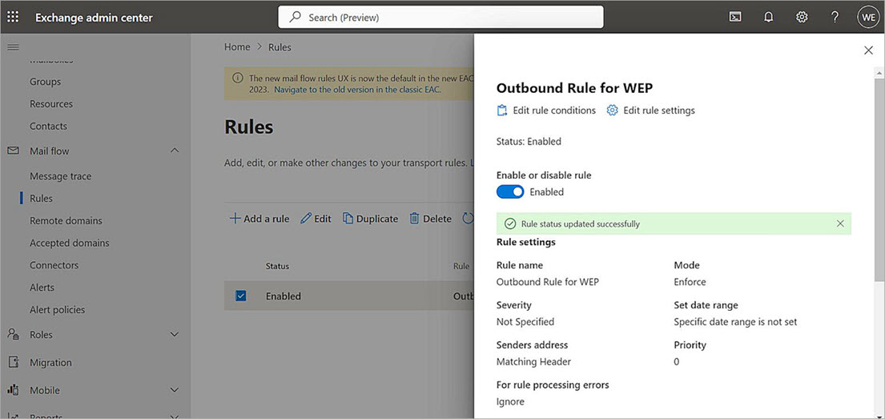Click the Add a rule button
The height and width of the screenshot is (419, 885).
(x=259, y=219)
